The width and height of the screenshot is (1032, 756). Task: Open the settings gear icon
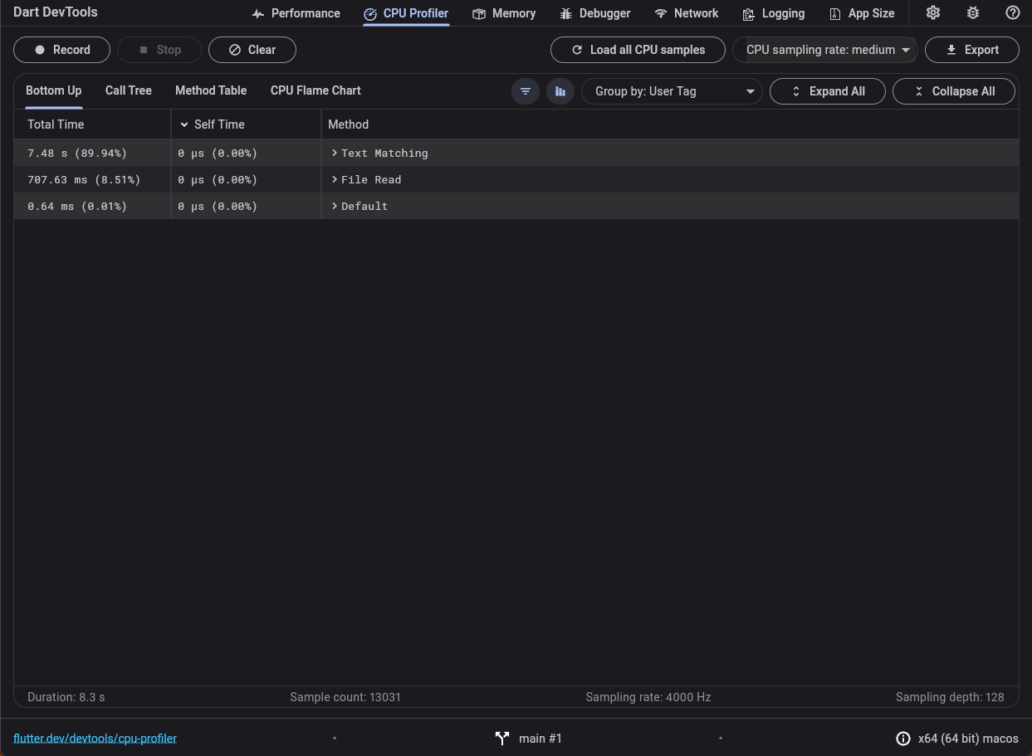pyautogui.click(x=933, y=13)
